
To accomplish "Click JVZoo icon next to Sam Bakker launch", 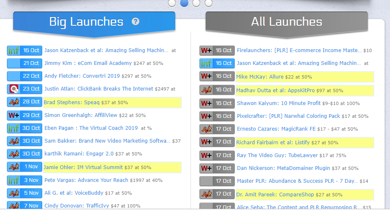I will [14, 141].
